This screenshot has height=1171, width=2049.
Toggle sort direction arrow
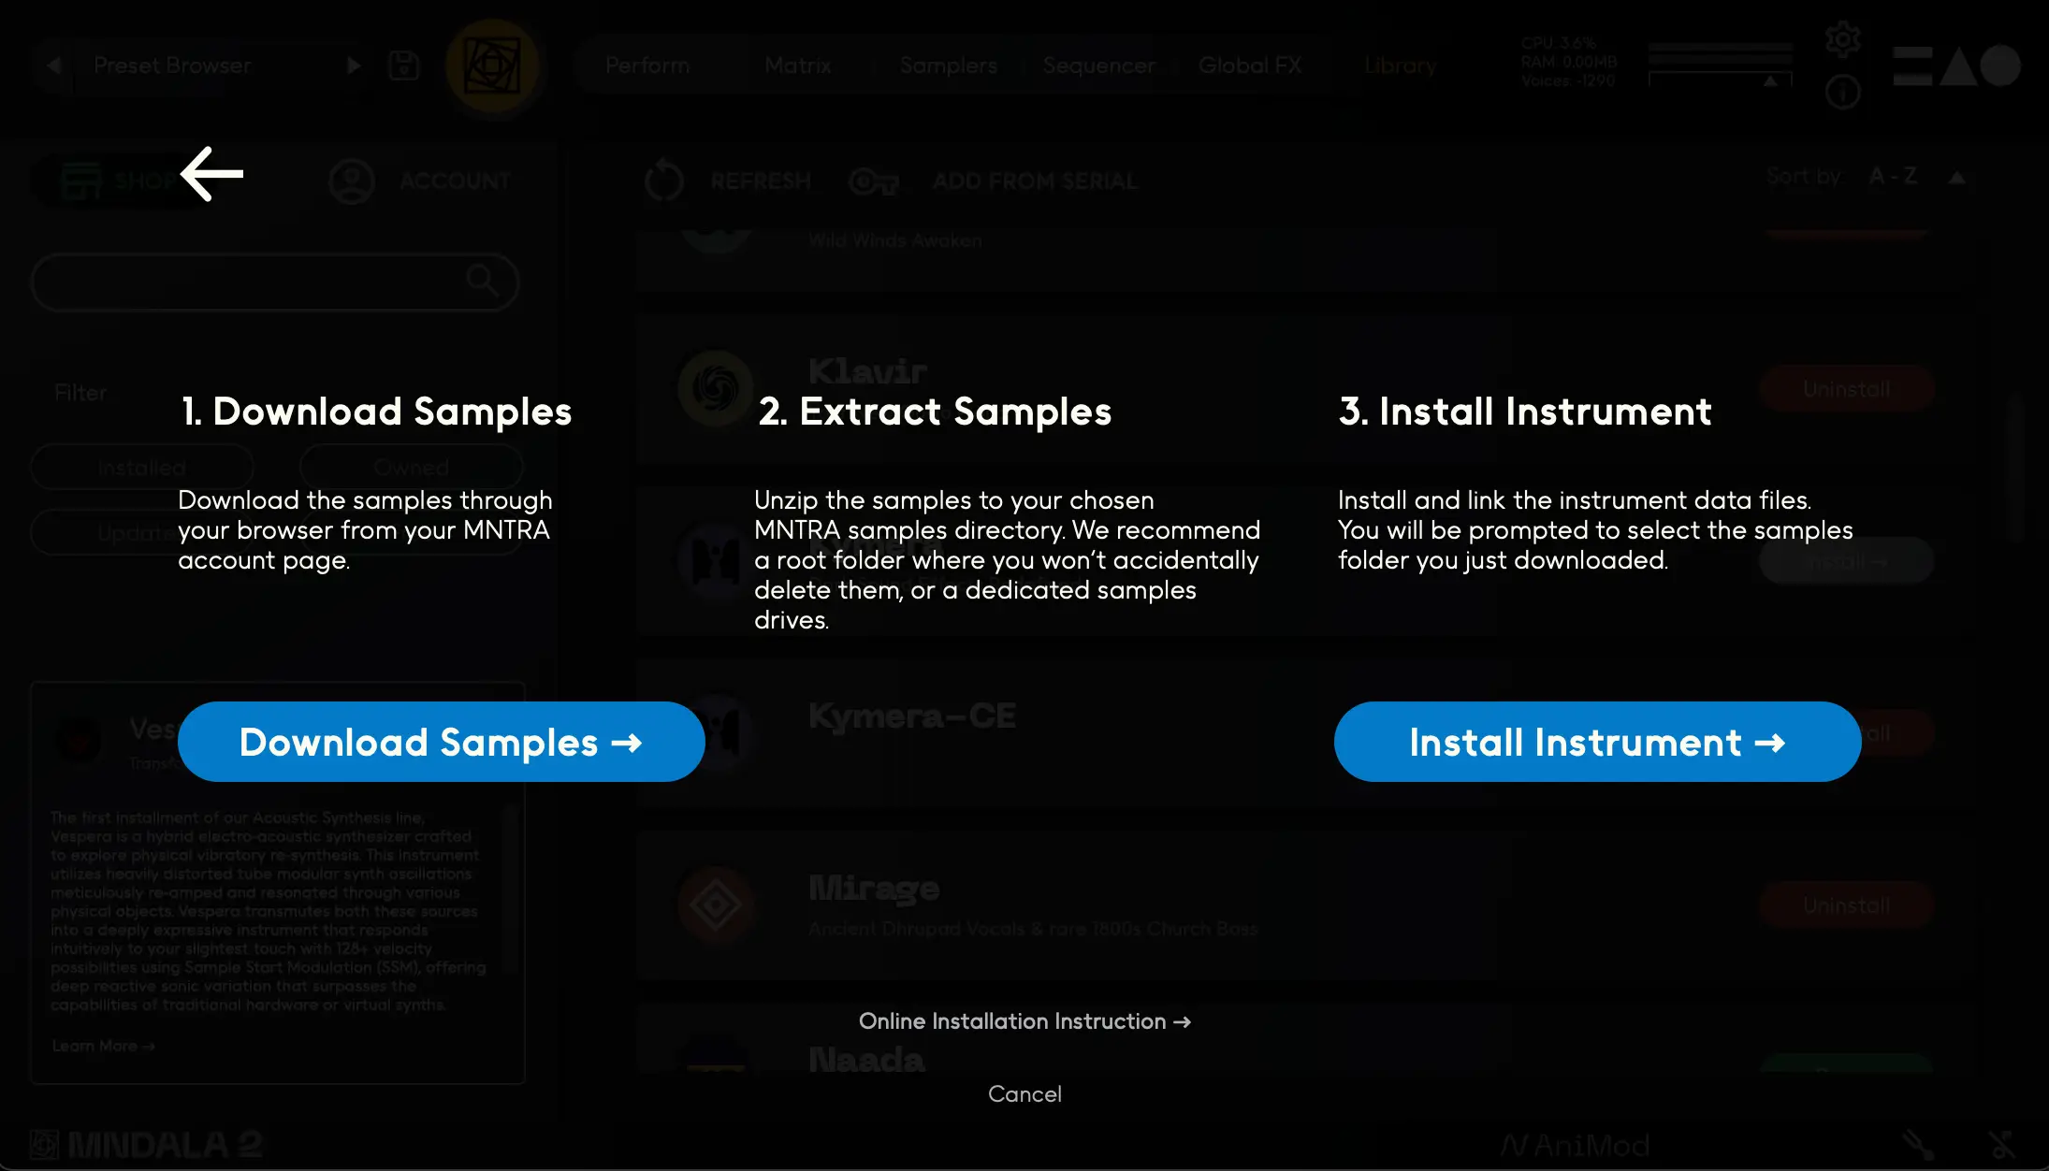(x=1956, y=177)
